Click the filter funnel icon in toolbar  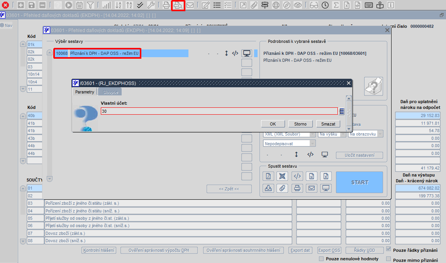pos(90,5)
